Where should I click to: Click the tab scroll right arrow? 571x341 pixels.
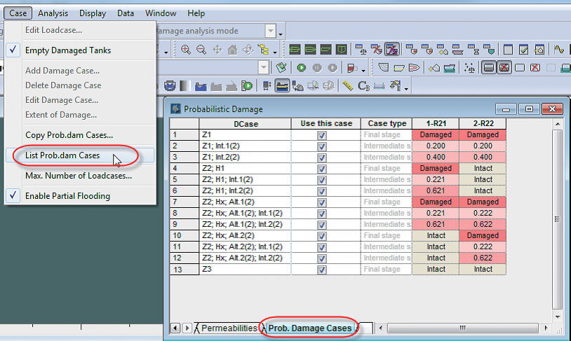187,328
